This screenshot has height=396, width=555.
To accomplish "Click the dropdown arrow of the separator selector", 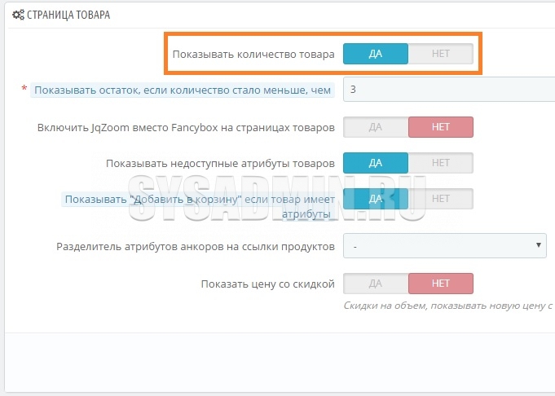I will (539, 245).
